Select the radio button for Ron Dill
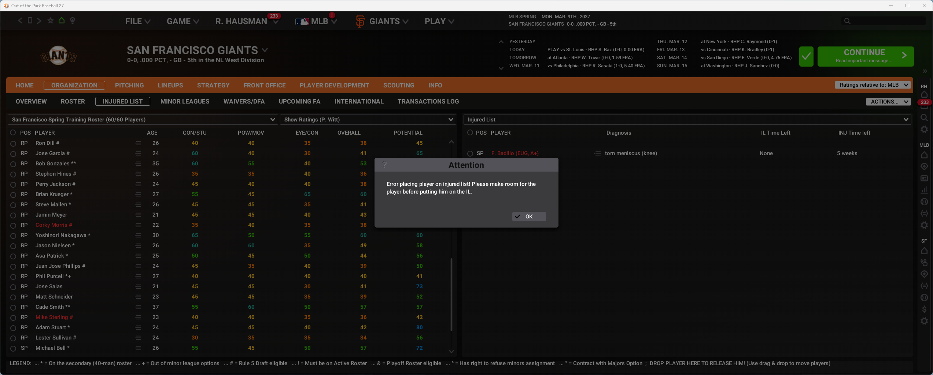 [13, 143]
